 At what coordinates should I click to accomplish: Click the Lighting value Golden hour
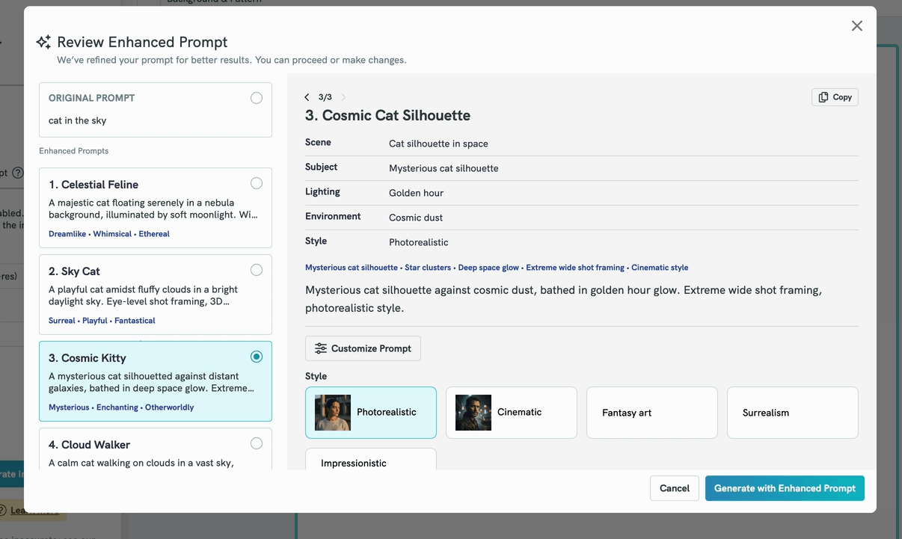416,193
